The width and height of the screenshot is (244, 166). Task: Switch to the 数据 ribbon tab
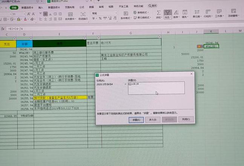92,7
